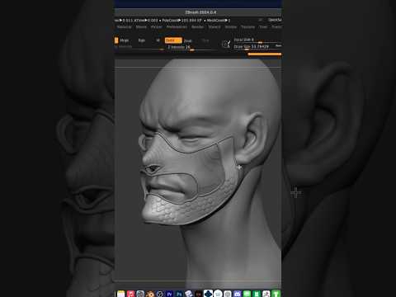Open the Music app in the dock

131,294
